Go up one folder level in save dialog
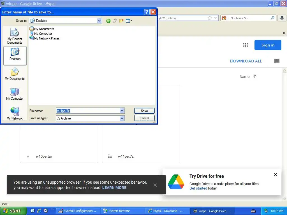Image resolution: width=287 pixels, height=215 pixels. click(115, 21)
